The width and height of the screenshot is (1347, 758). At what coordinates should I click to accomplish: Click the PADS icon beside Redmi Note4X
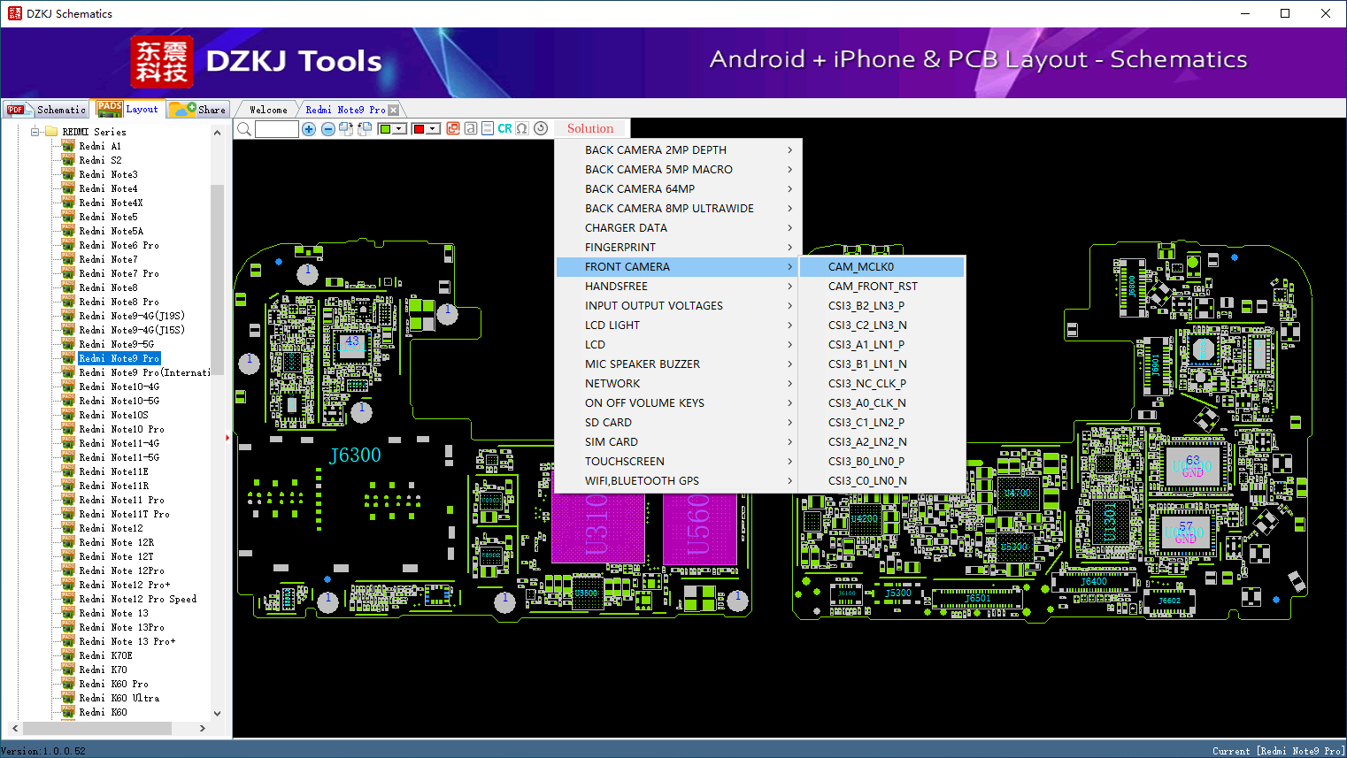[x=68, y=203]
